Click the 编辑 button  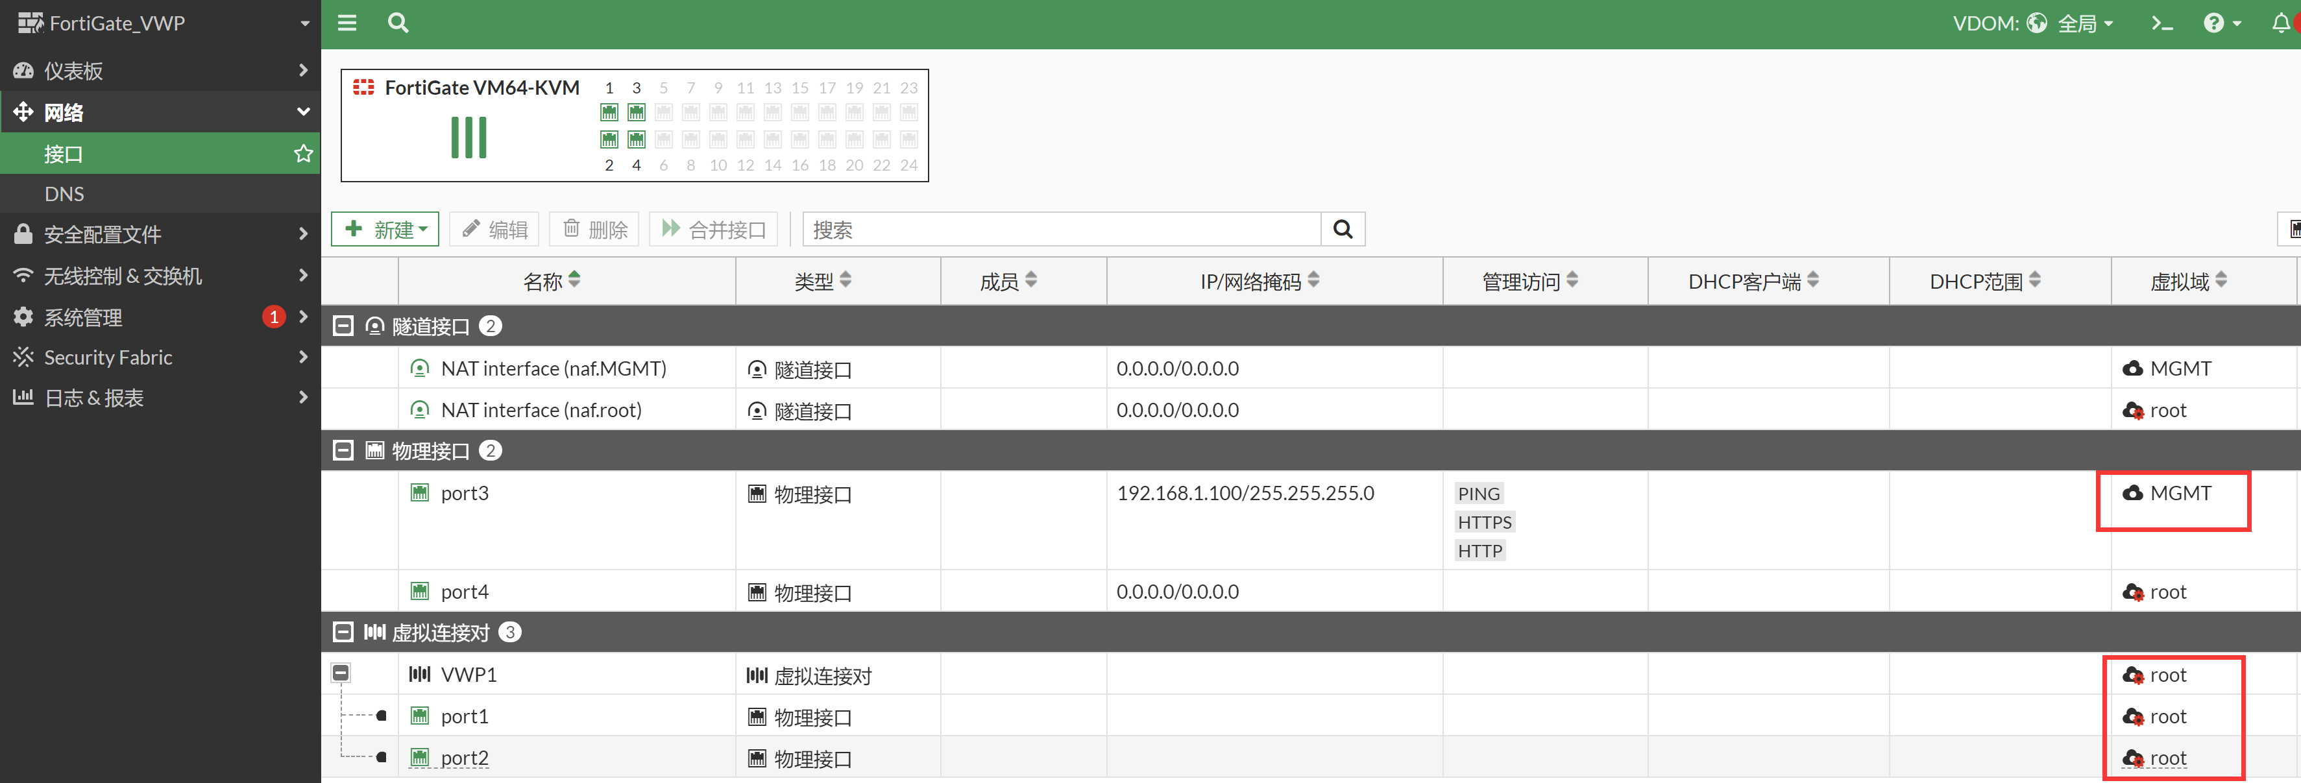(495, 230)
